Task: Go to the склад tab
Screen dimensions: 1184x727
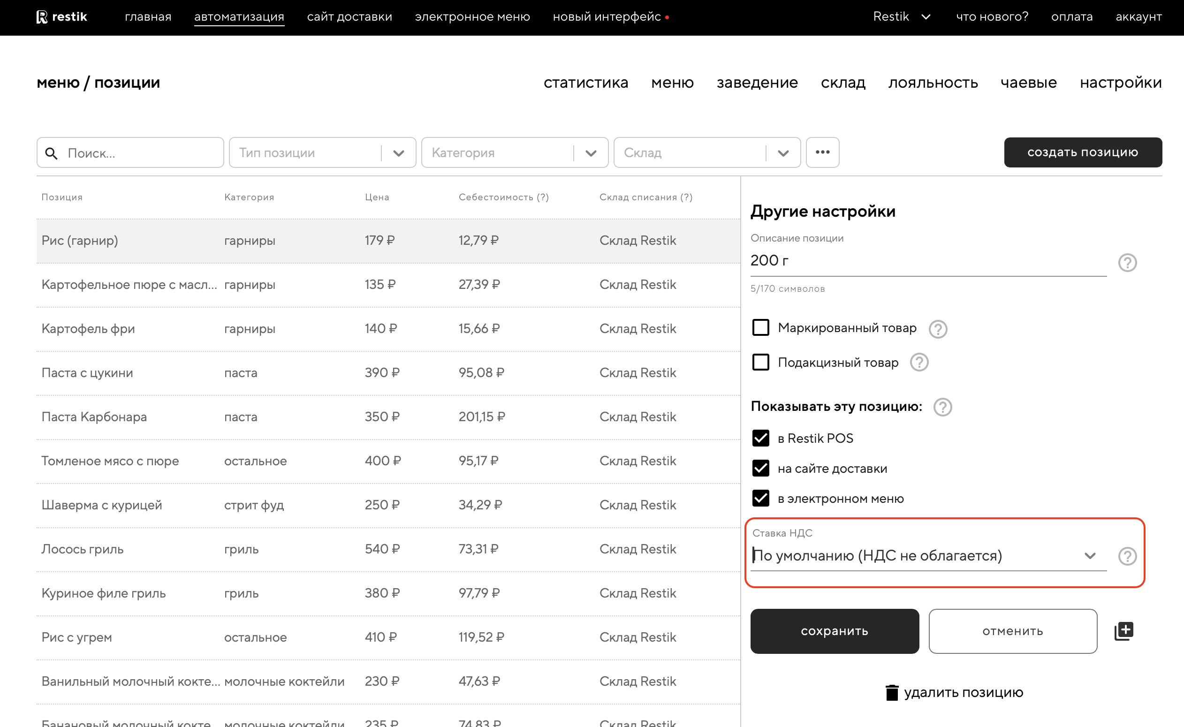Action: pyautogui.click(x=842, y=83)
